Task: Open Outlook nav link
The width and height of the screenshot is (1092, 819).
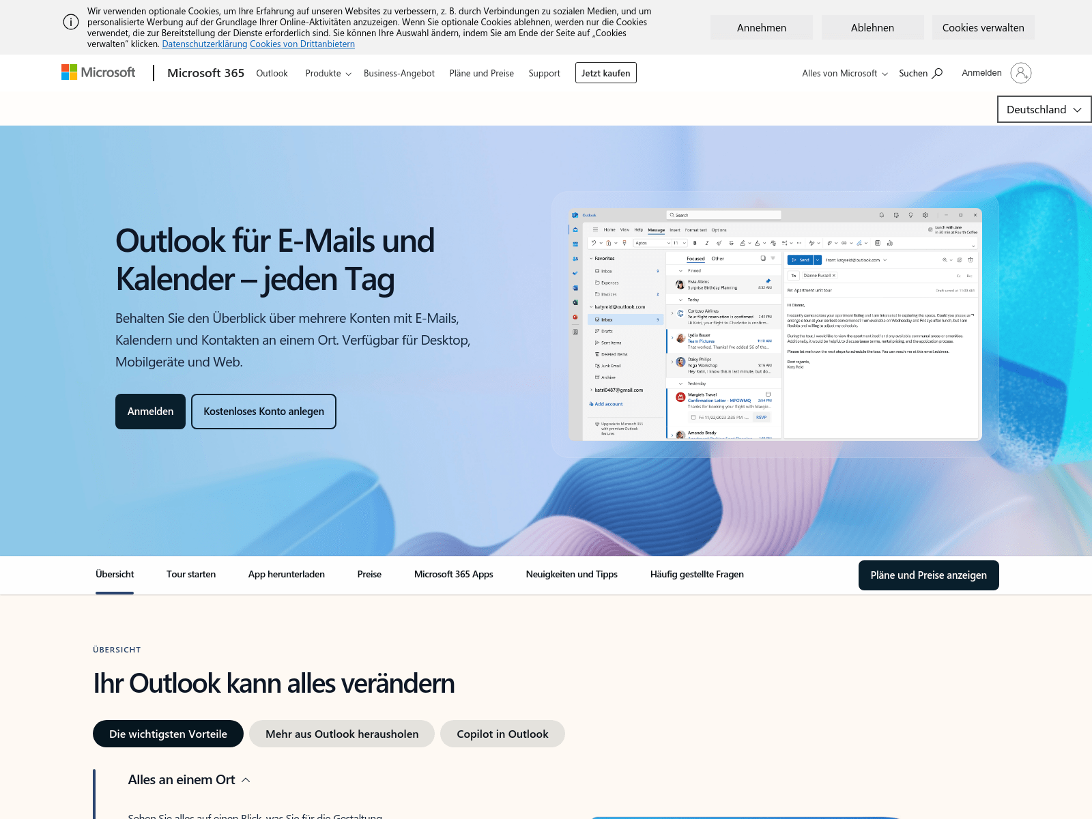Action: click(272, 73)
